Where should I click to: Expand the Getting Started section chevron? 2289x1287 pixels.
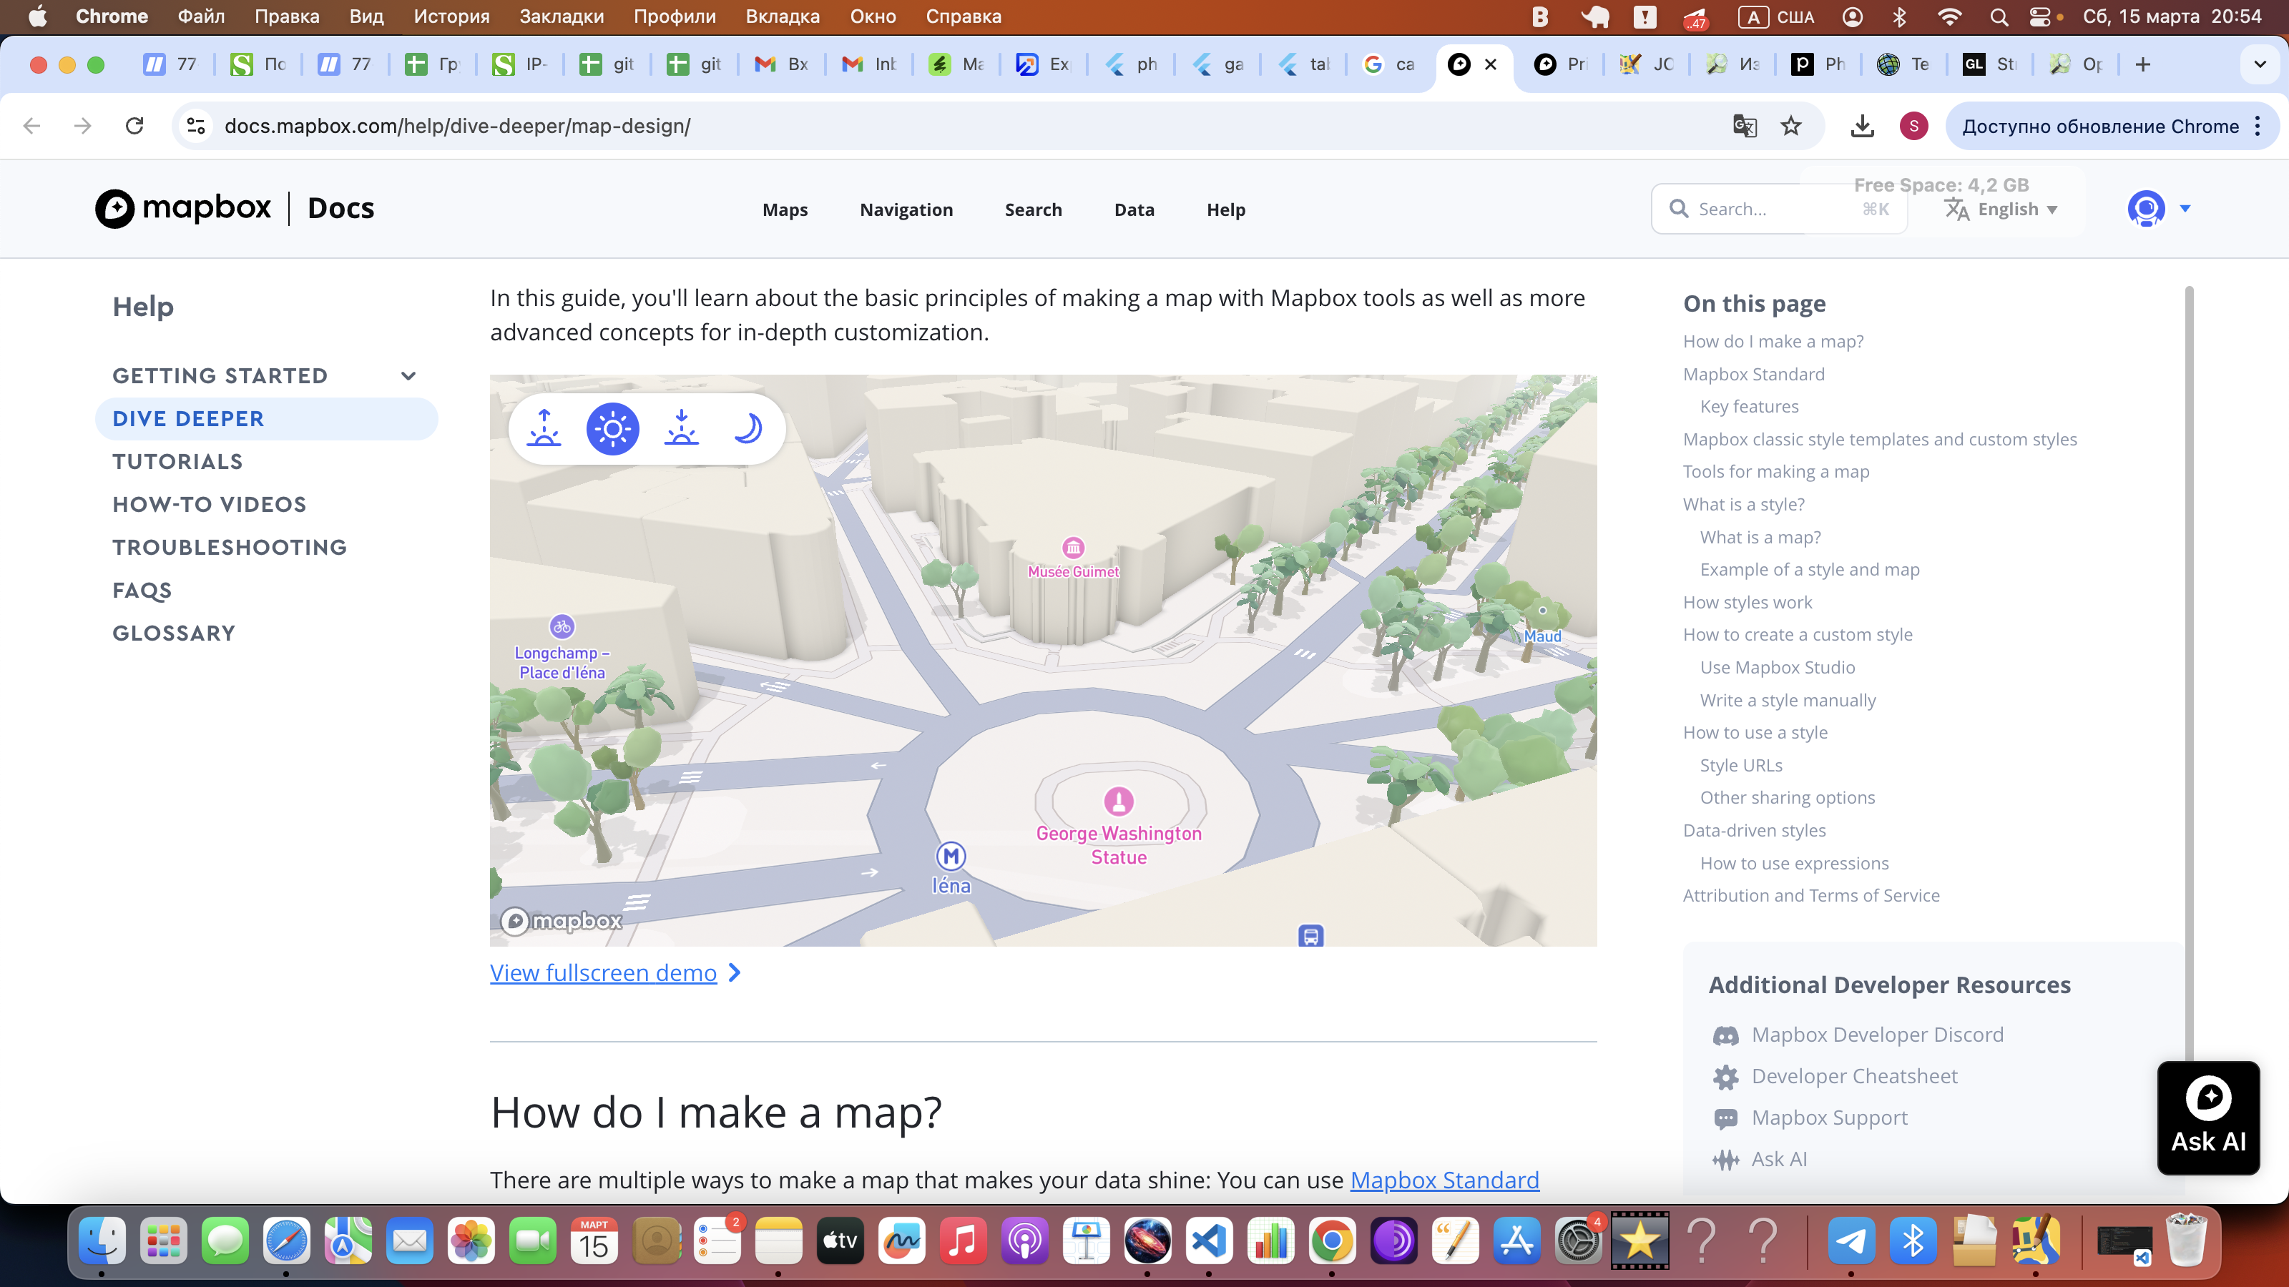pos(408,375)
